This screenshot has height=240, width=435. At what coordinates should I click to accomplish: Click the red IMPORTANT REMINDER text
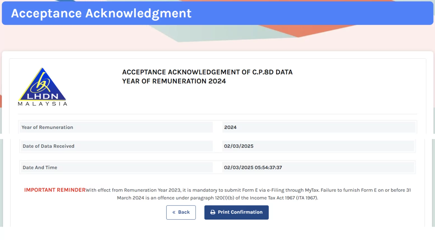click(55, 190)
